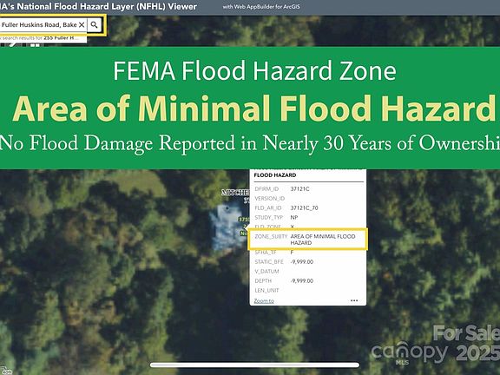500x375 pixels.
Task: Clear the Fuller Huskins Road search text
Action: coord(82,25)
